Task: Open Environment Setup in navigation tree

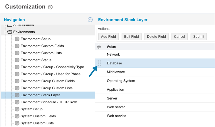Action: pos(36,39)
